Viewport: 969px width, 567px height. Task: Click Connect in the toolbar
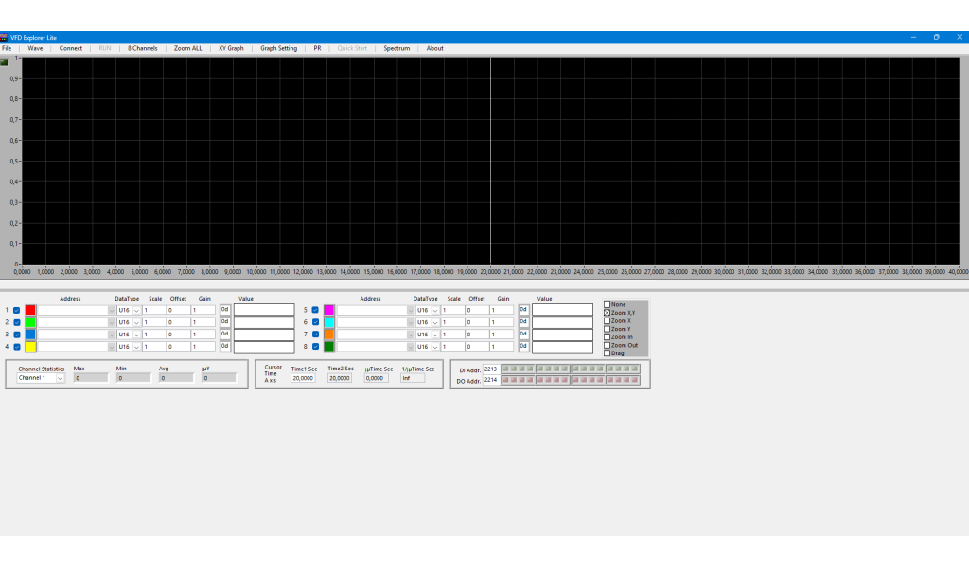point(70,48)
